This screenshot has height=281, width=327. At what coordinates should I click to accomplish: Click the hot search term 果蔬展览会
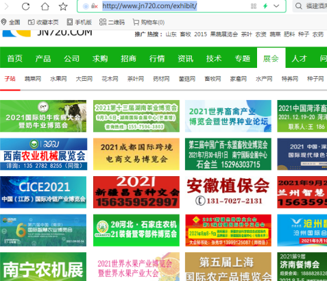(x=224, y=34)
